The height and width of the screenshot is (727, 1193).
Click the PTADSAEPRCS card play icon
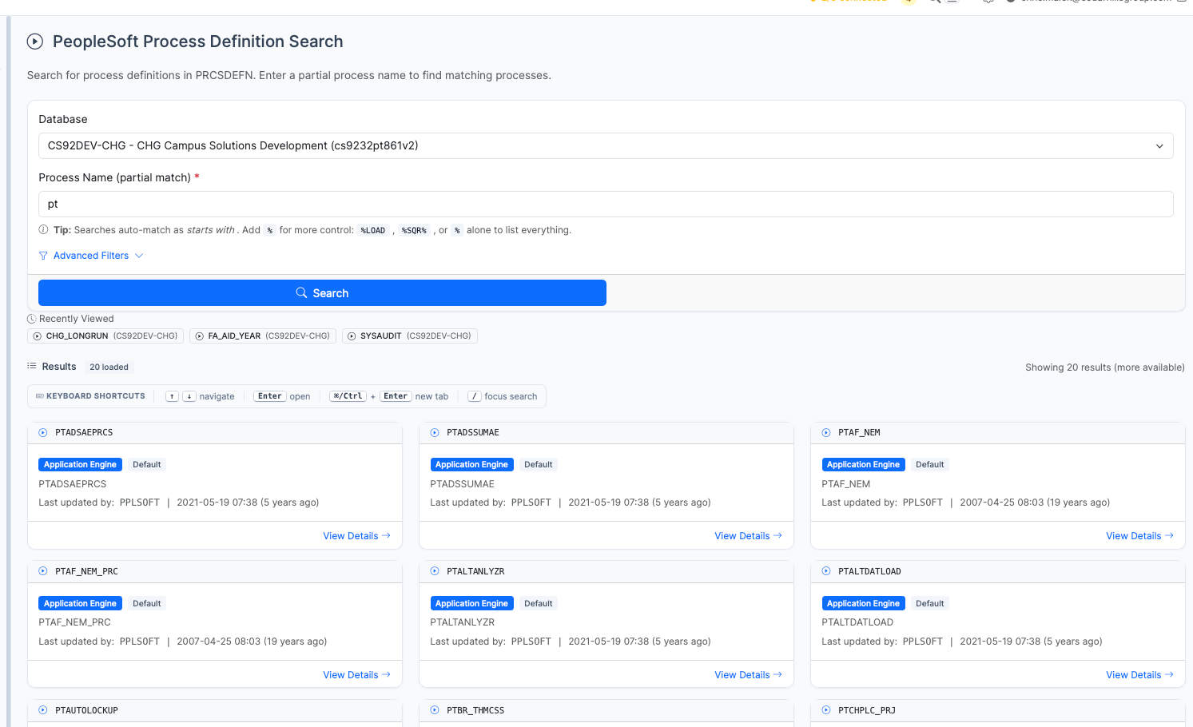[43, 433]
